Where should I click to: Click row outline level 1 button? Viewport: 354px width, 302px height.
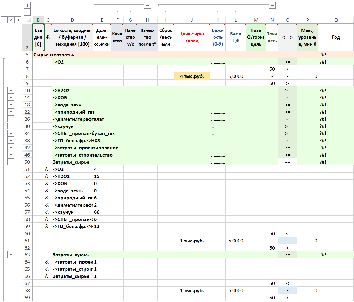4,20
